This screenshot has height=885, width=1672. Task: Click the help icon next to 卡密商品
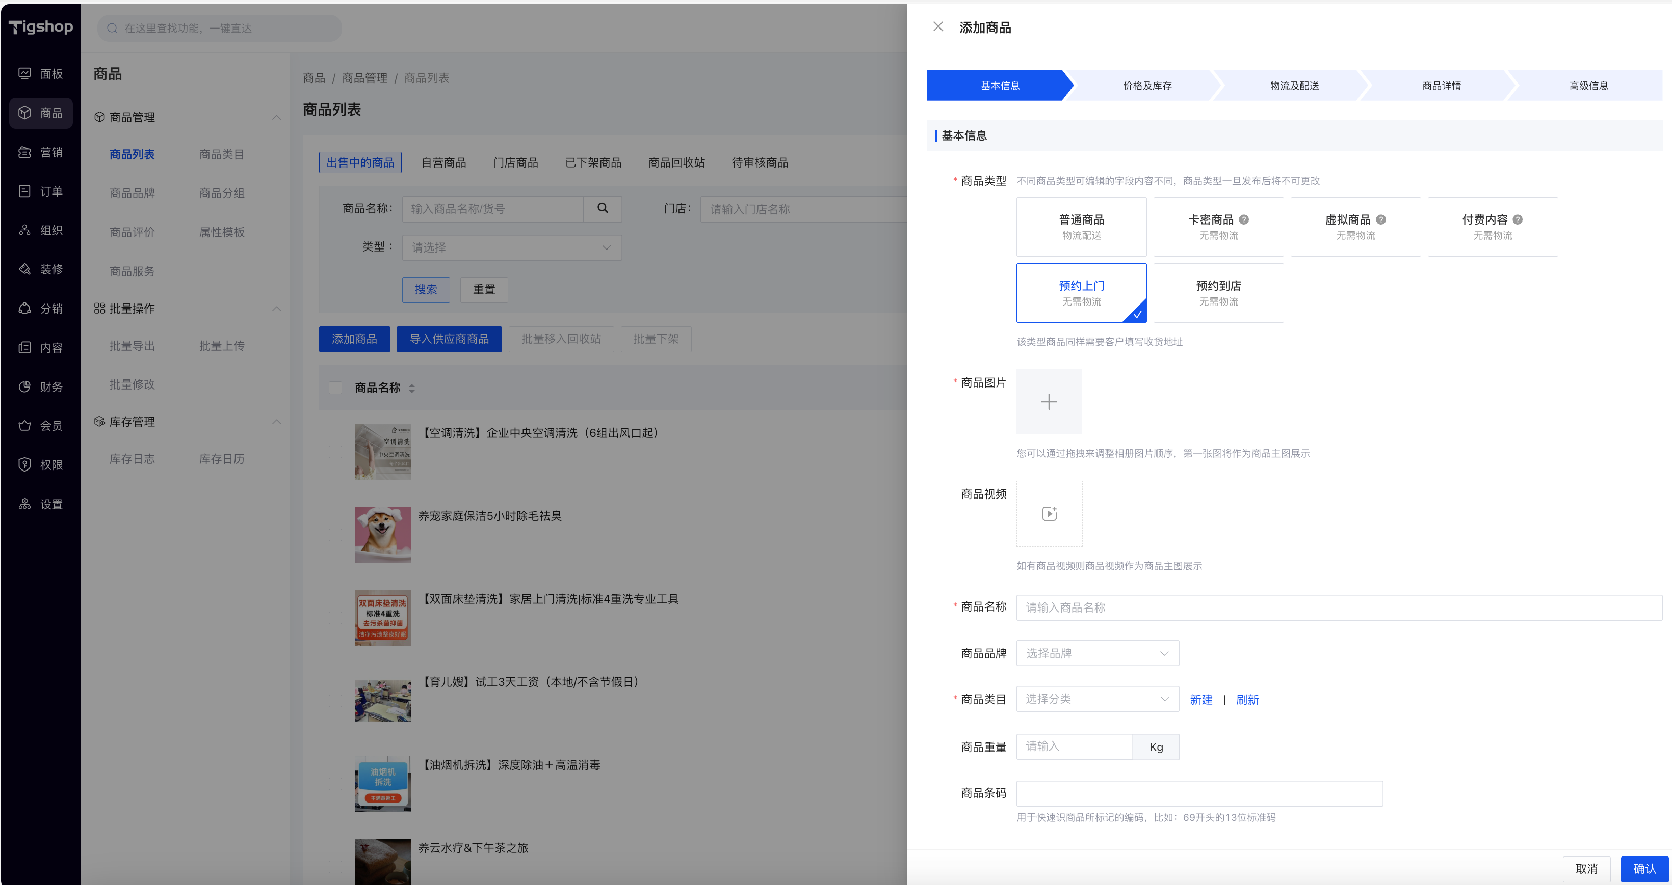(1244, 220)
